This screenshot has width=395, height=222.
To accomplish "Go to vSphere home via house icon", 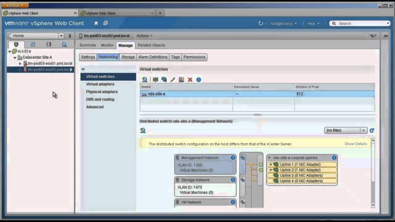I will point(96,23).
